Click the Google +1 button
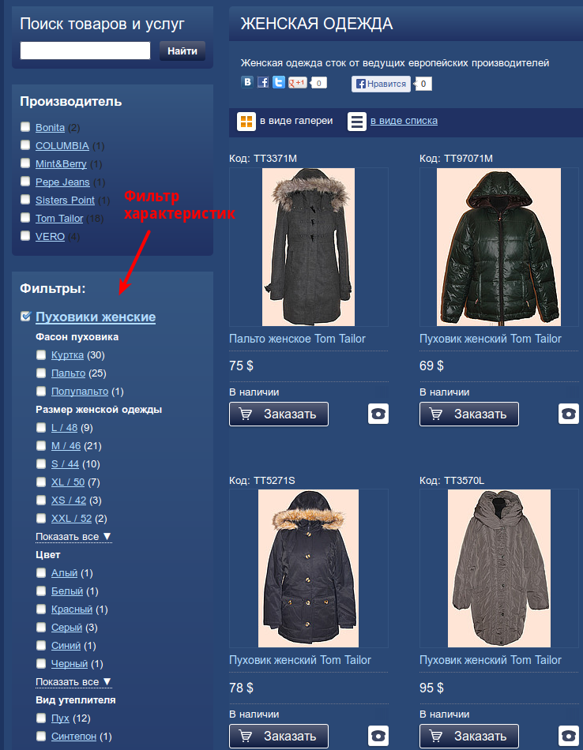The image size is (583, 750). [297, 83]
